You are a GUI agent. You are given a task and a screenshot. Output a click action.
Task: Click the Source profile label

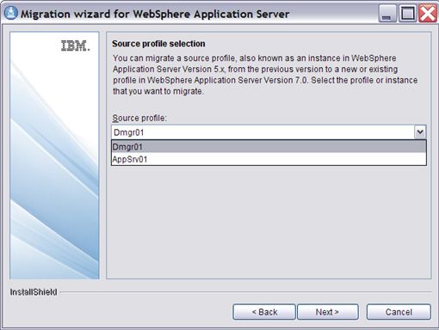point(139,118)
